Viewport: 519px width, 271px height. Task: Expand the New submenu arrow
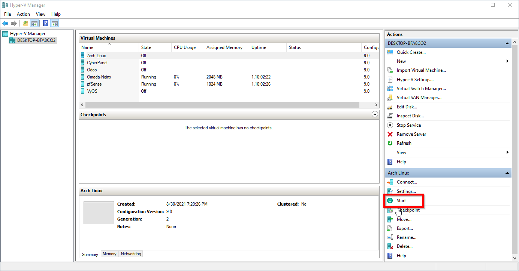coord(507,61)
